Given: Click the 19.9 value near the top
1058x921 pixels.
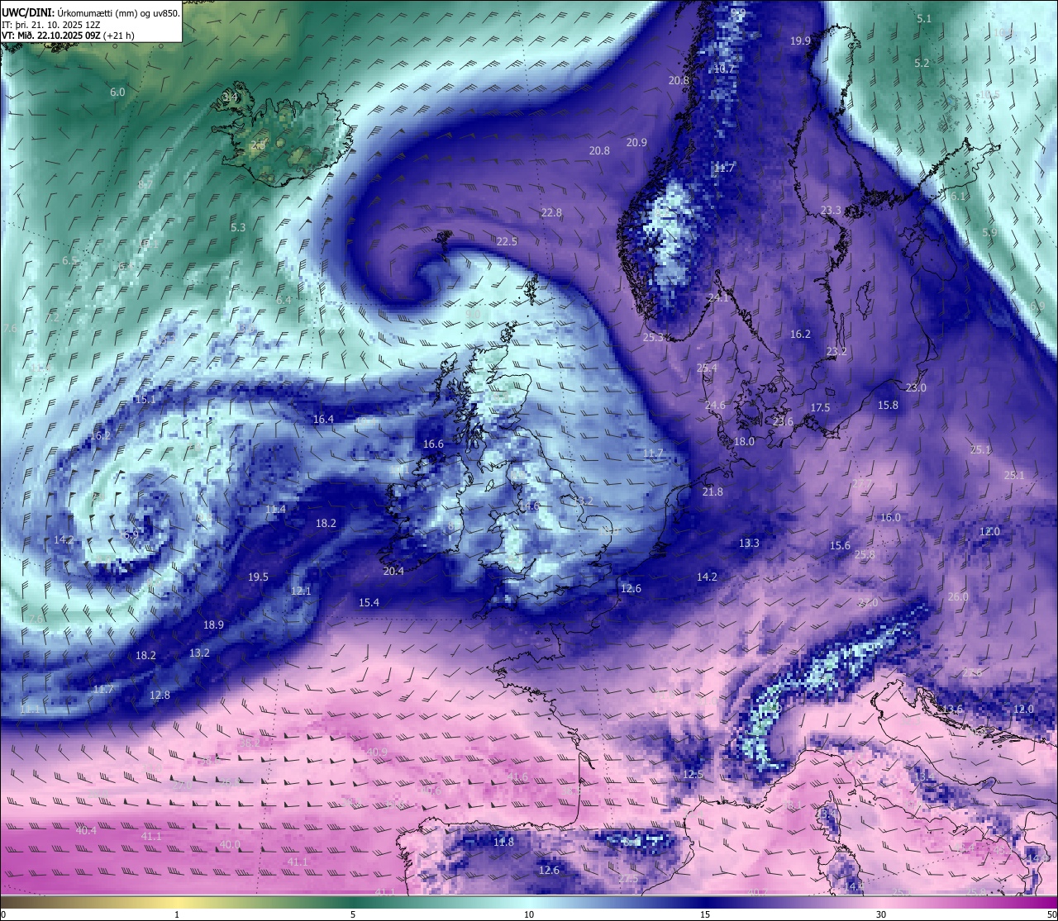Looking at the screenshot, I should pos(800,41).
